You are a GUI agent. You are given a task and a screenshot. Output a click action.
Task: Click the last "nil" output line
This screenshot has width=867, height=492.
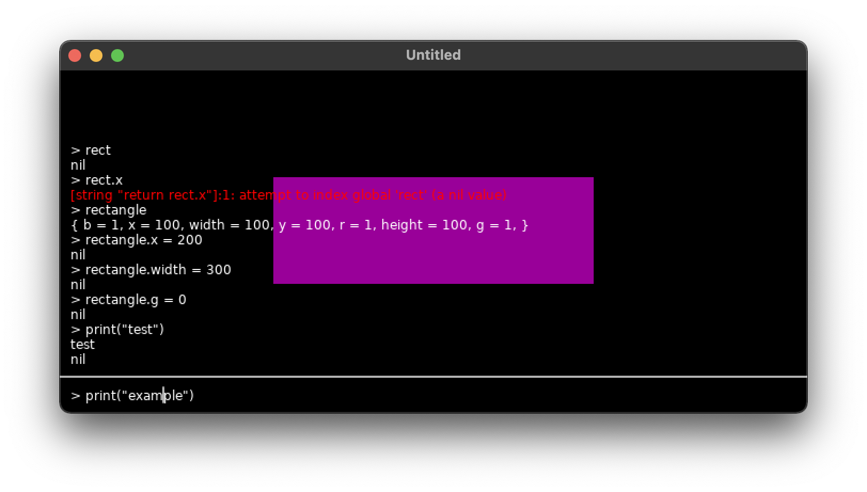(78, 360)
